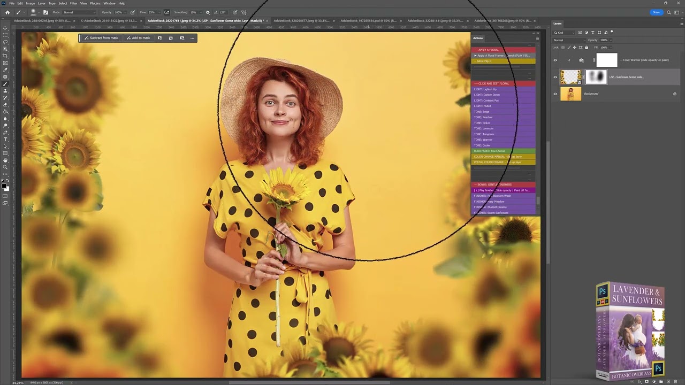Open the Window menu

coord(109,3)
